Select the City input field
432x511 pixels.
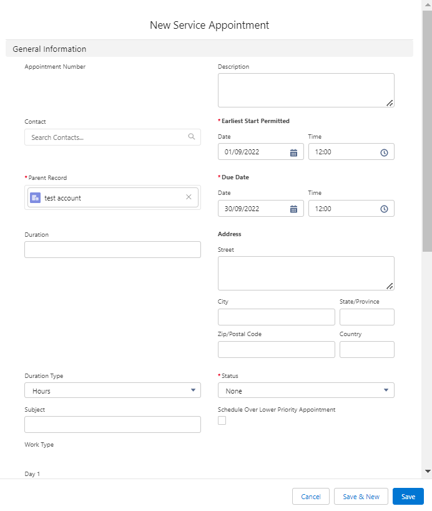(x=276, y=317)
